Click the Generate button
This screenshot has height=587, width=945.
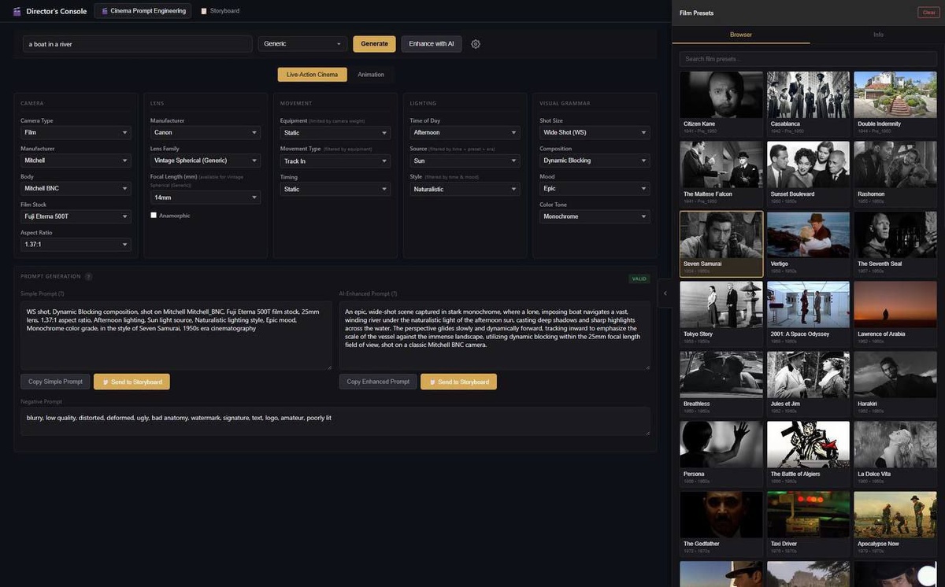click(x=374, y=44)
